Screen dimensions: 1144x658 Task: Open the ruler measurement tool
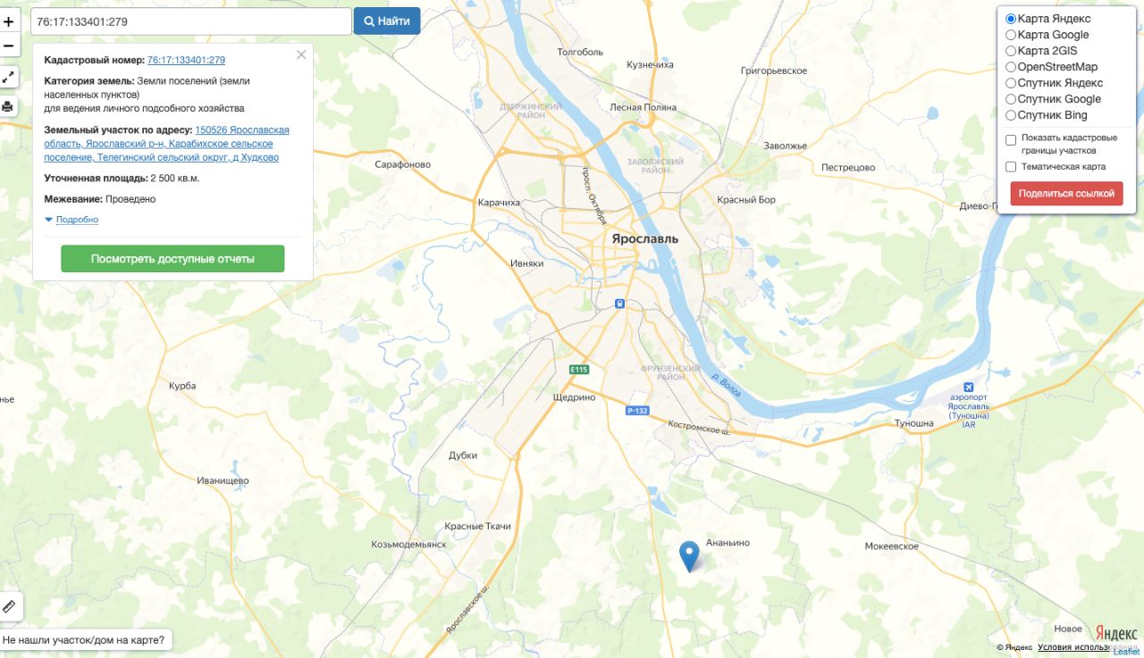point(10,606)
